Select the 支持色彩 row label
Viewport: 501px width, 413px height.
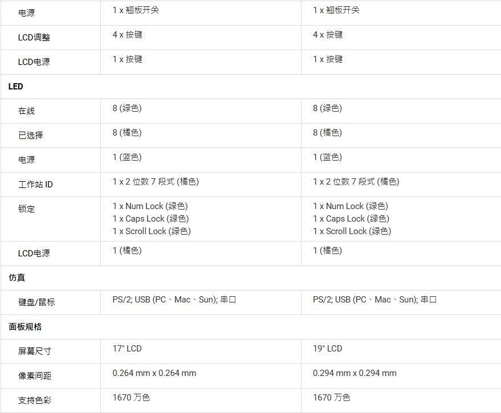[34, 400]
